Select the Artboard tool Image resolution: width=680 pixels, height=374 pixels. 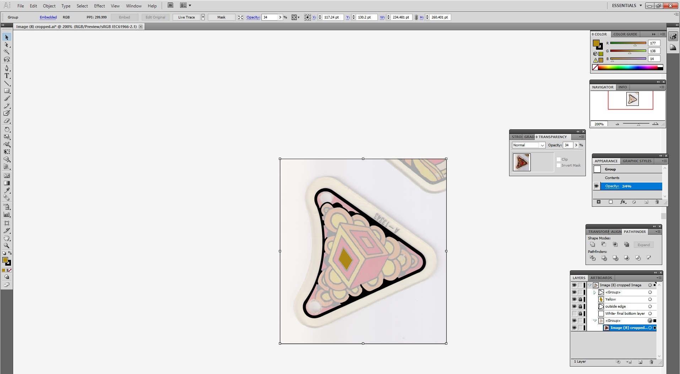pos(7,223)
